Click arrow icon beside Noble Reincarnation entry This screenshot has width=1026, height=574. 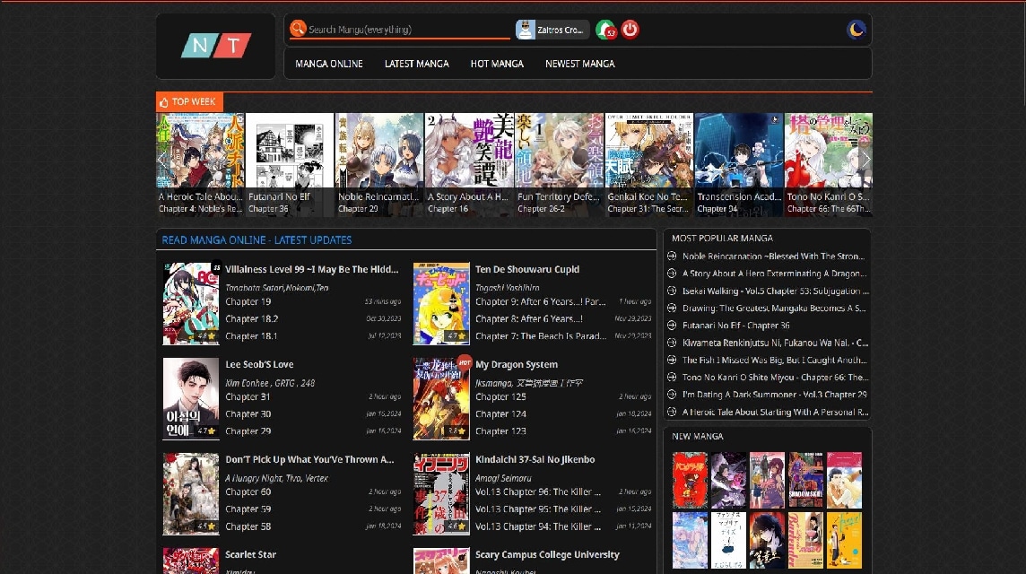coord(672,256)
